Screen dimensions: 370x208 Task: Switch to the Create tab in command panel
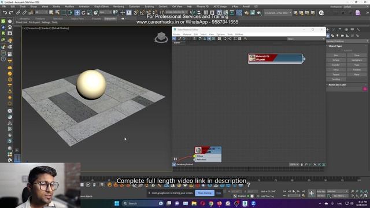point(328,29)
